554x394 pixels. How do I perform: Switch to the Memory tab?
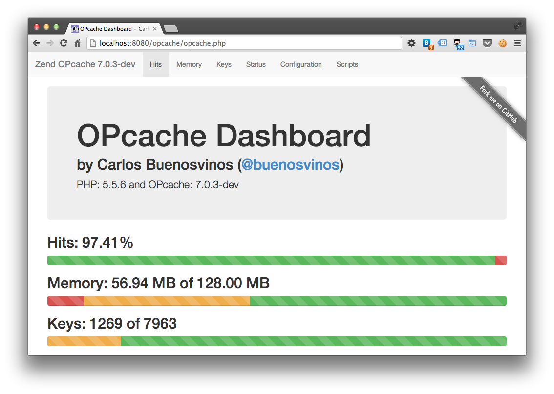coord(189,64)
